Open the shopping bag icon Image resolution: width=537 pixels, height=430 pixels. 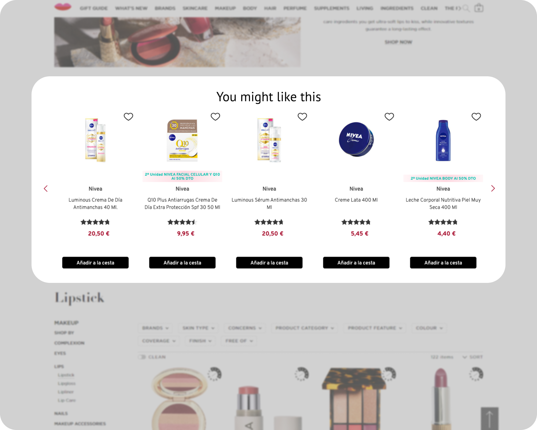click(479, 8)
